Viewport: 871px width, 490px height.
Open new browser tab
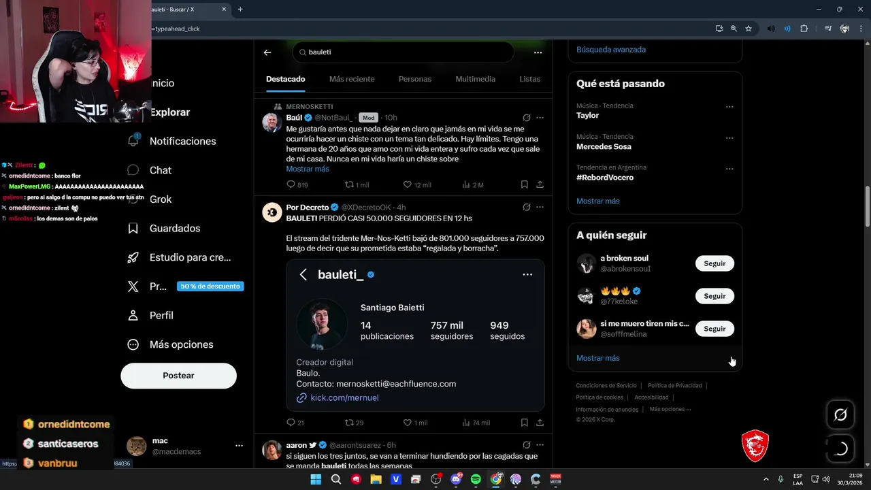point(240,9)
